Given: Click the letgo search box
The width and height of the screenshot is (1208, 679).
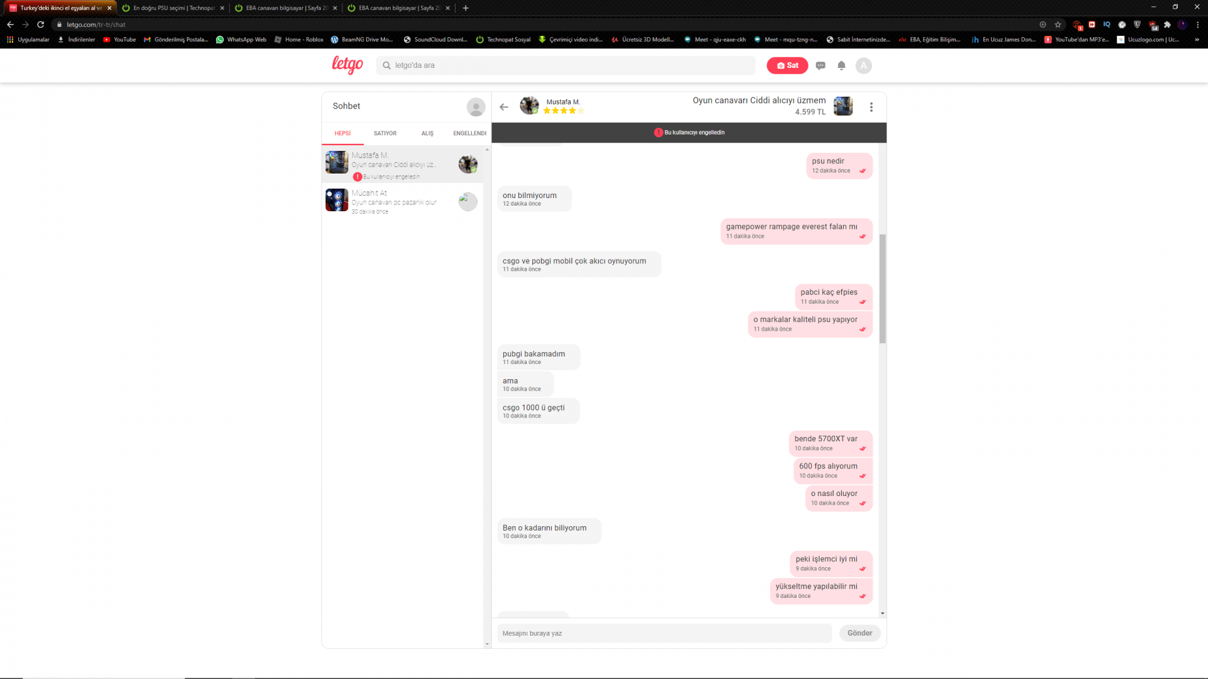Looking at the screenshot, I should point(566,65).
